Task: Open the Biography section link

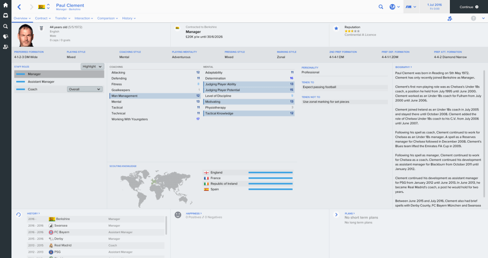Action: pyautogui.click(x=403, y=67)
